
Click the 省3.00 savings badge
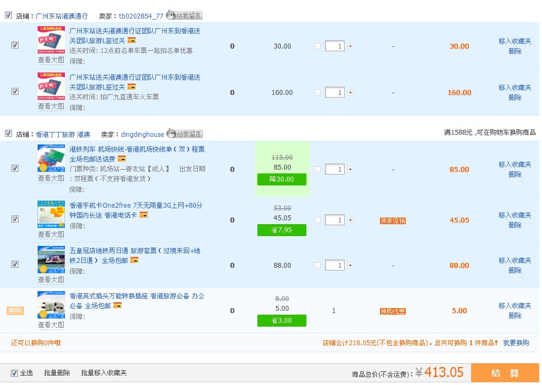click(282, 321)
